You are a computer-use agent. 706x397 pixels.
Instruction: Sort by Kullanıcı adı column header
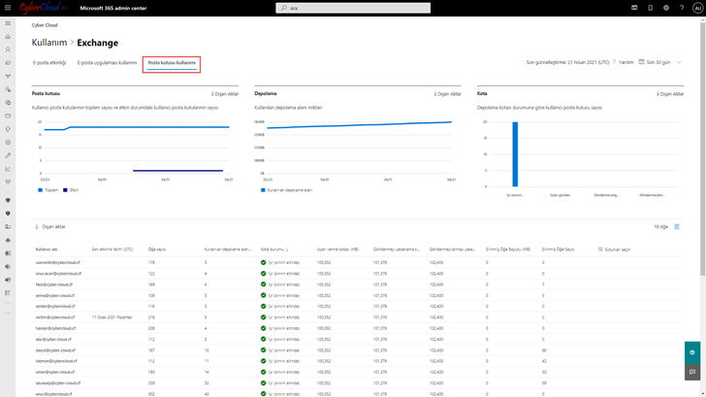click(x=47, y=249)
